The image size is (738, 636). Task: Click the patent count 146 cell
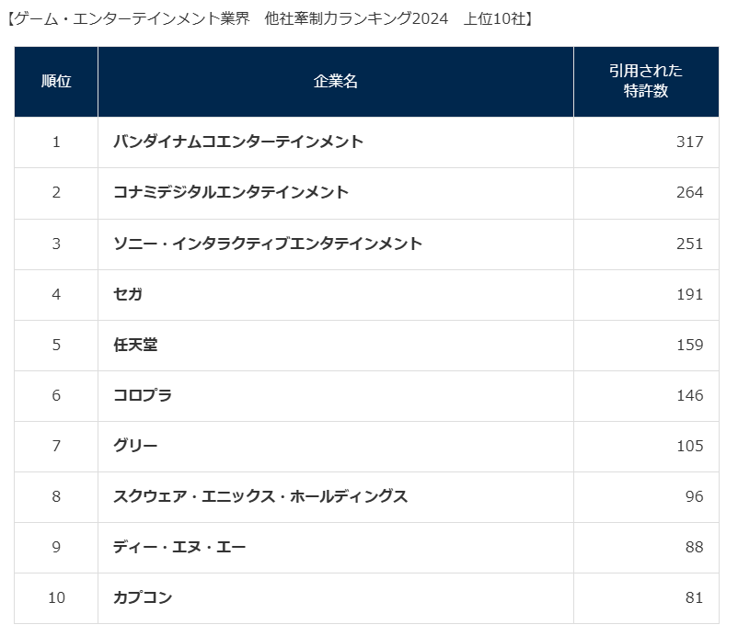(x=688, y=395)
